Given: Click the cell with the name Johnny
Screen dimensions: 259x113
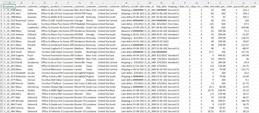Looking at the screenshot, I should [x=21, y=108].
